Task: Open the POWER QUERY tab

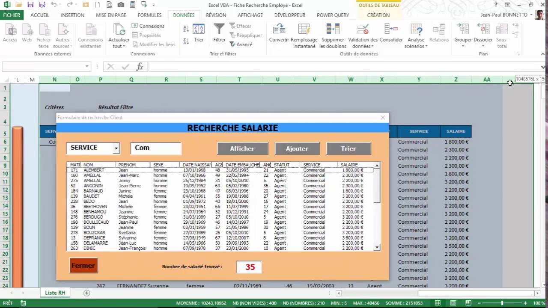Action: click(x=333, y=15)
